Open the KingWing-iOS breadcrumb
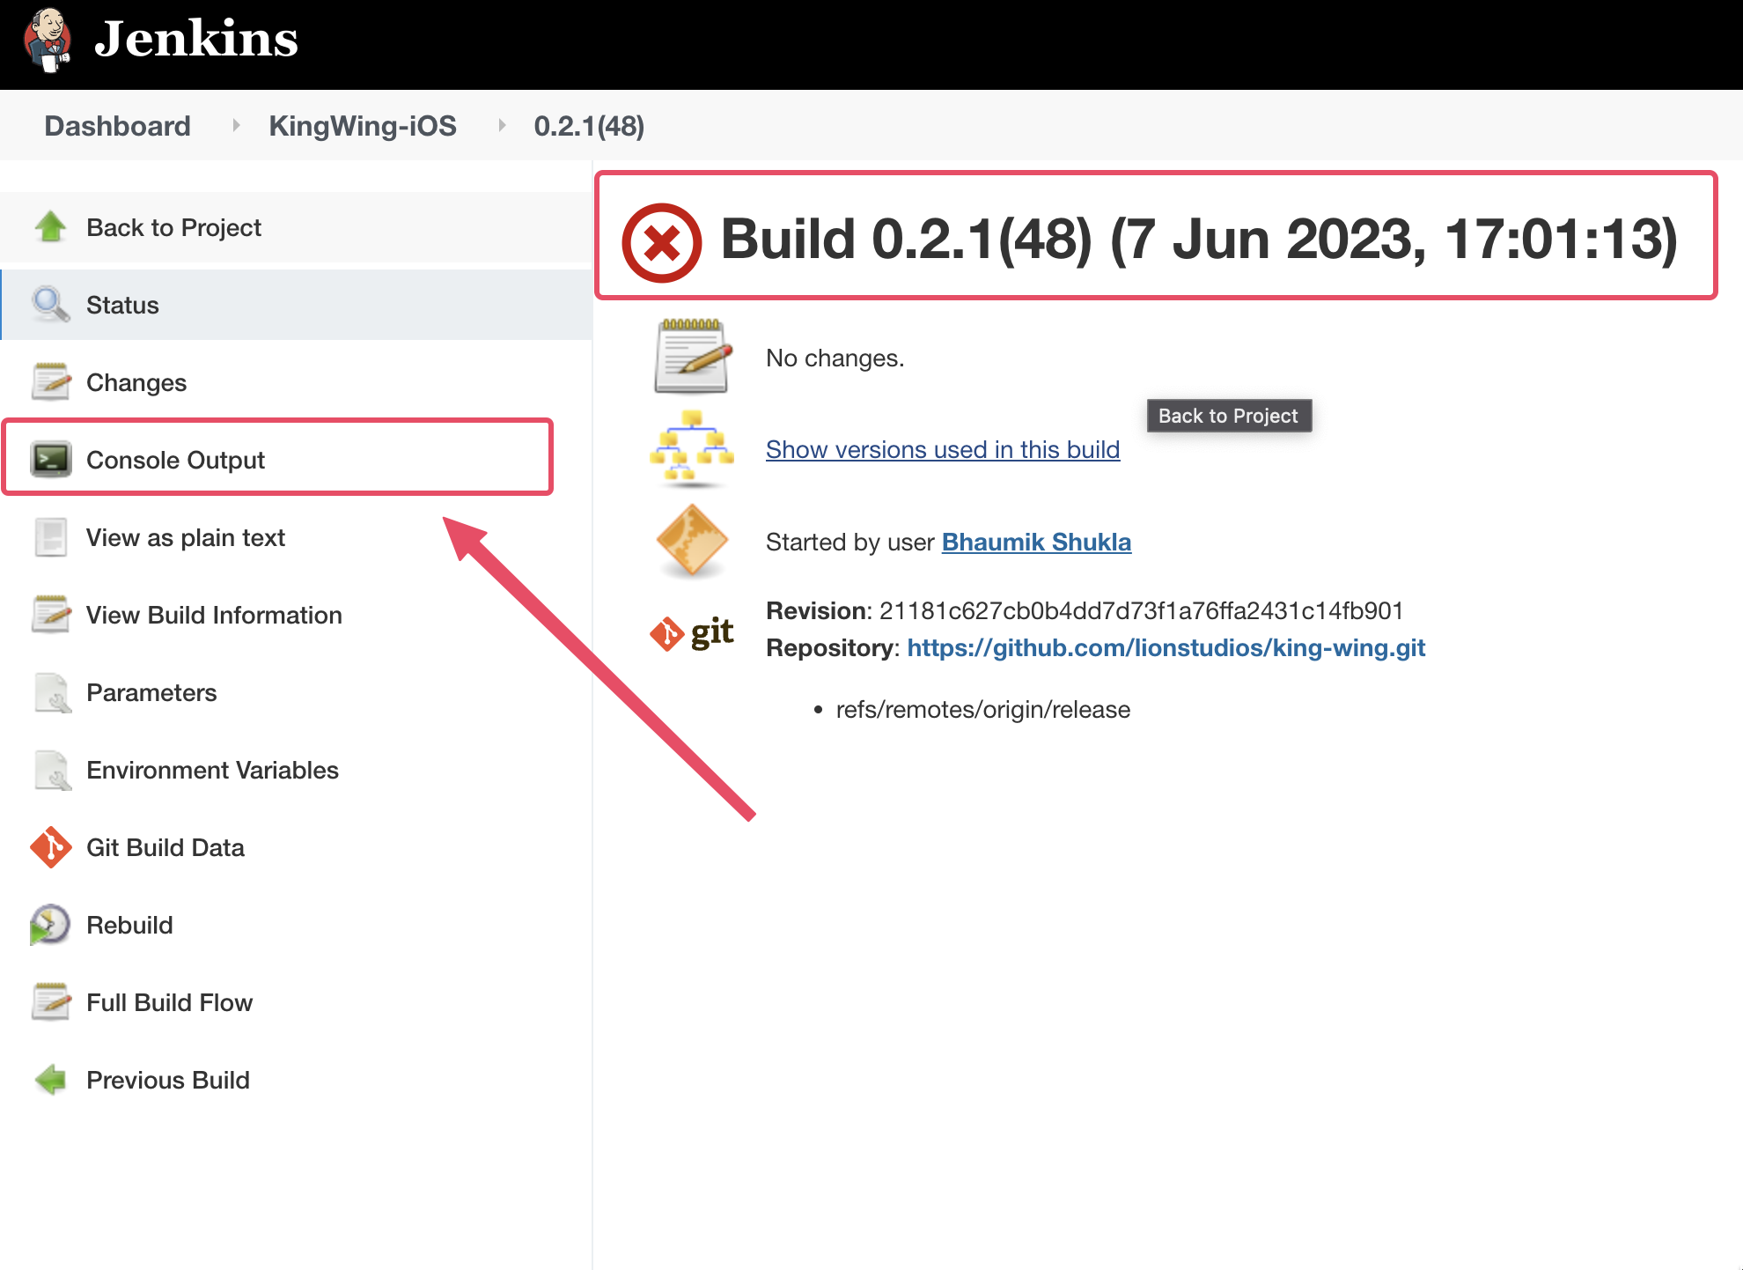Viewport: 1743px width, 1270px height. pyautogui.click(x=363, y=126)
